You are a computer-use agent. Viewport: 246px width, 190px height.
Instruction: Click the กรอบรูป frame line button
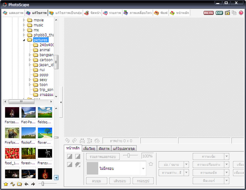(143, 181)
